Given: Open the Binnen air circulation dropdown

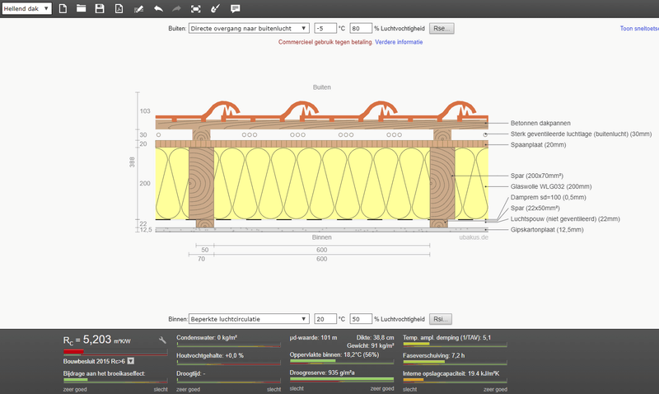Looking at the screenshot, I should [x=249, y=319].
